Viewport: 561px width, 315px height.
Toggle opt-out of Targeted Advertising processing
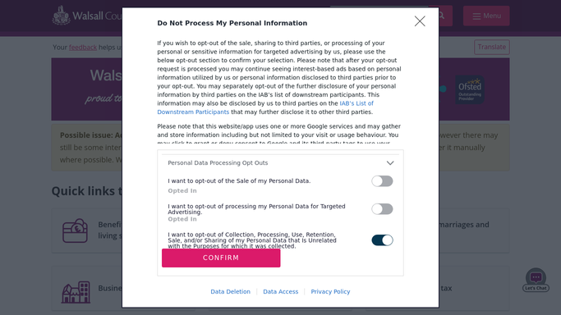click(382, 209)
